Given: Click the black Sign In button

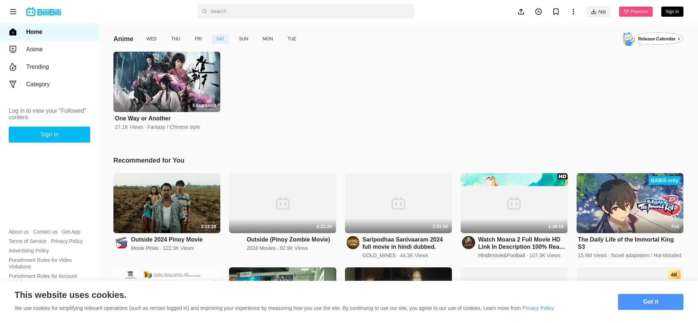Looking at the screenshot, I should point(672,12).
